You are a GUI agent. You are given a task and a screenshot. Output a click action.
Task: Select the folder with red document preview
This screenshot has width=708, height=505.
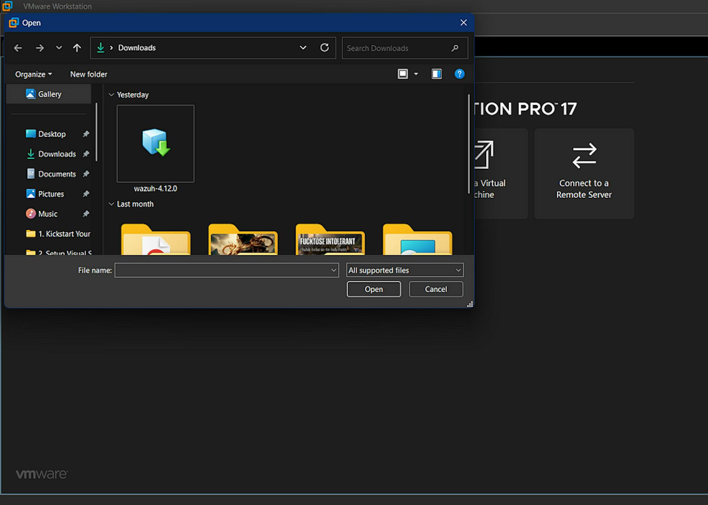click(156, 239)
